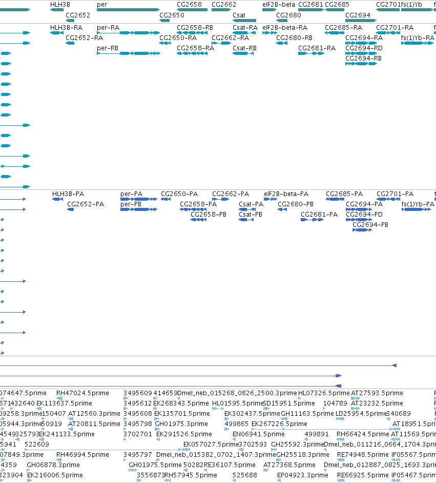The height and width of the screenshot is (483, 436).
Task: Select the 'CG2701-PA' protein label
Action: click(x=395, y=194)
